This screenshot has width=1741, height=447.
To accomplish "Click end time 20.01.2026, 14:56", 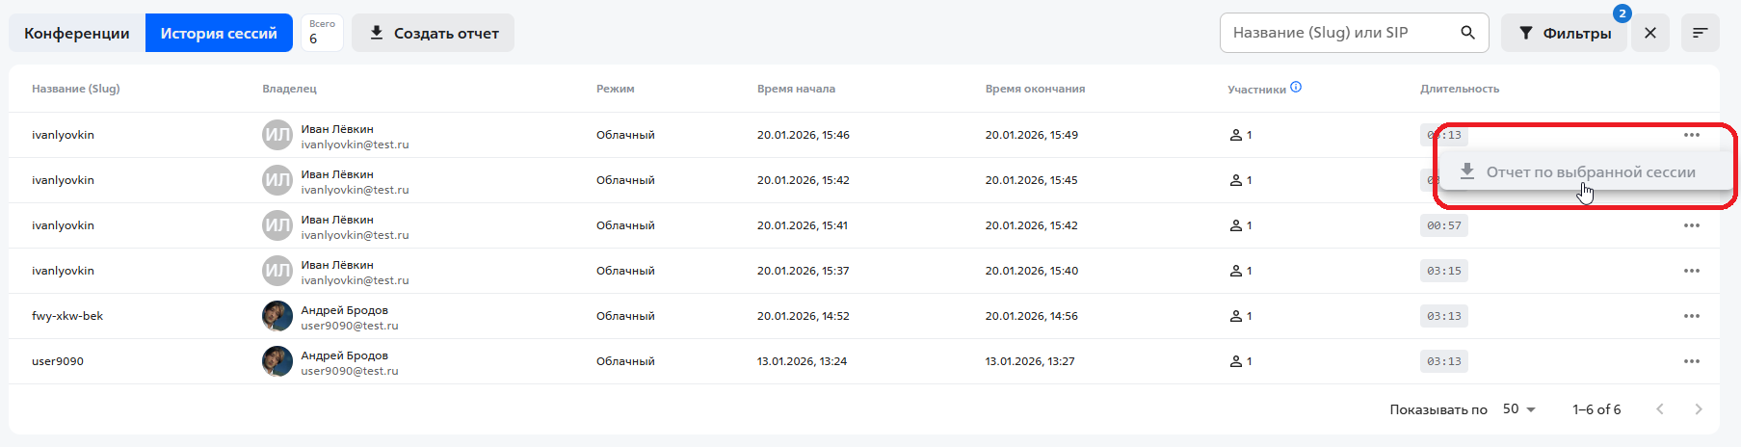I will tap(1032, 316).
